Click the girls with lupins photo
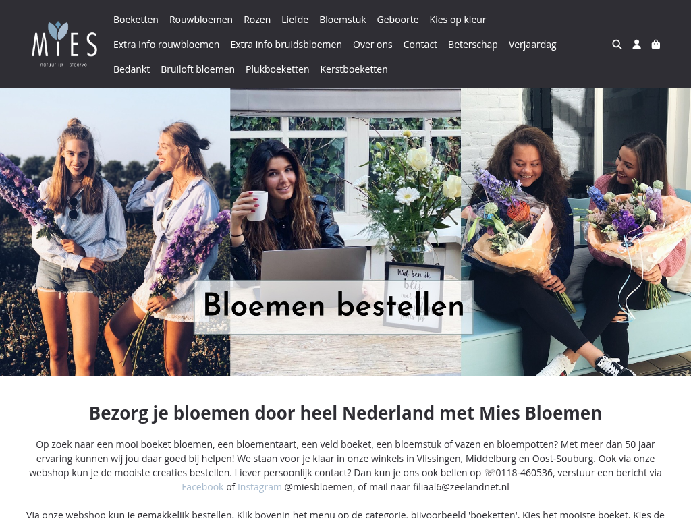This screenshot has height=518, width=691. (115, 232)
